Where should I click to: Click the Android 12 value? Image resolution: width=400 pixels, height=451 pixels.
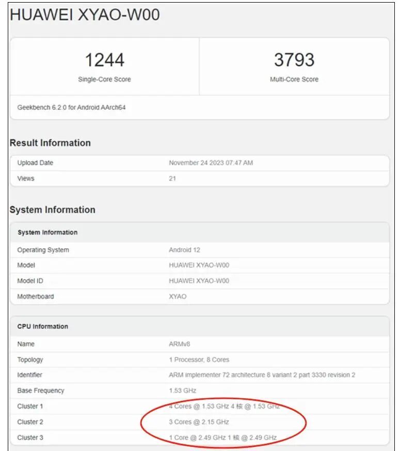coord(184,250)
